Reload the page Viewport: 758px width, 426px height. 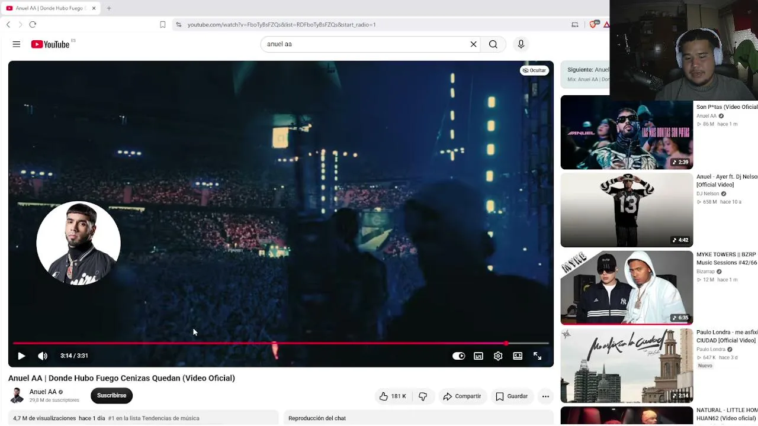[33, 24]
